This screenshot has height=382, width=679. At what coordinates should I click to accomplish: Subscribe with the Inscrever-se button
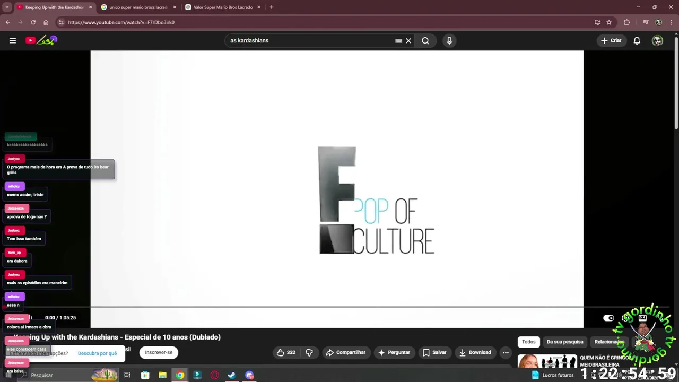pos(159,352)
